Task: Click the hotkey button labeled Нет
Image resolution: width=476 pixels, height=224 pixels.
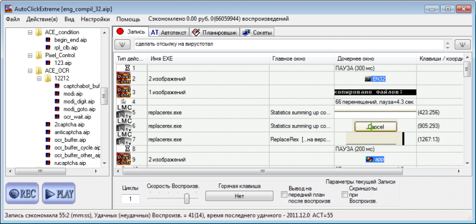Action: pos(239,196)
